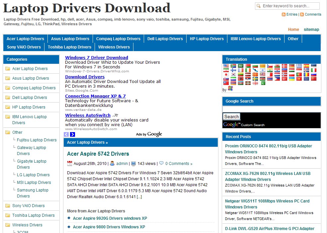Image resolution: width=327 pixels, height=233 pixels.
Task: Open Proxim ORiNOCO 8474 recent post
Action: pos(268,149)
